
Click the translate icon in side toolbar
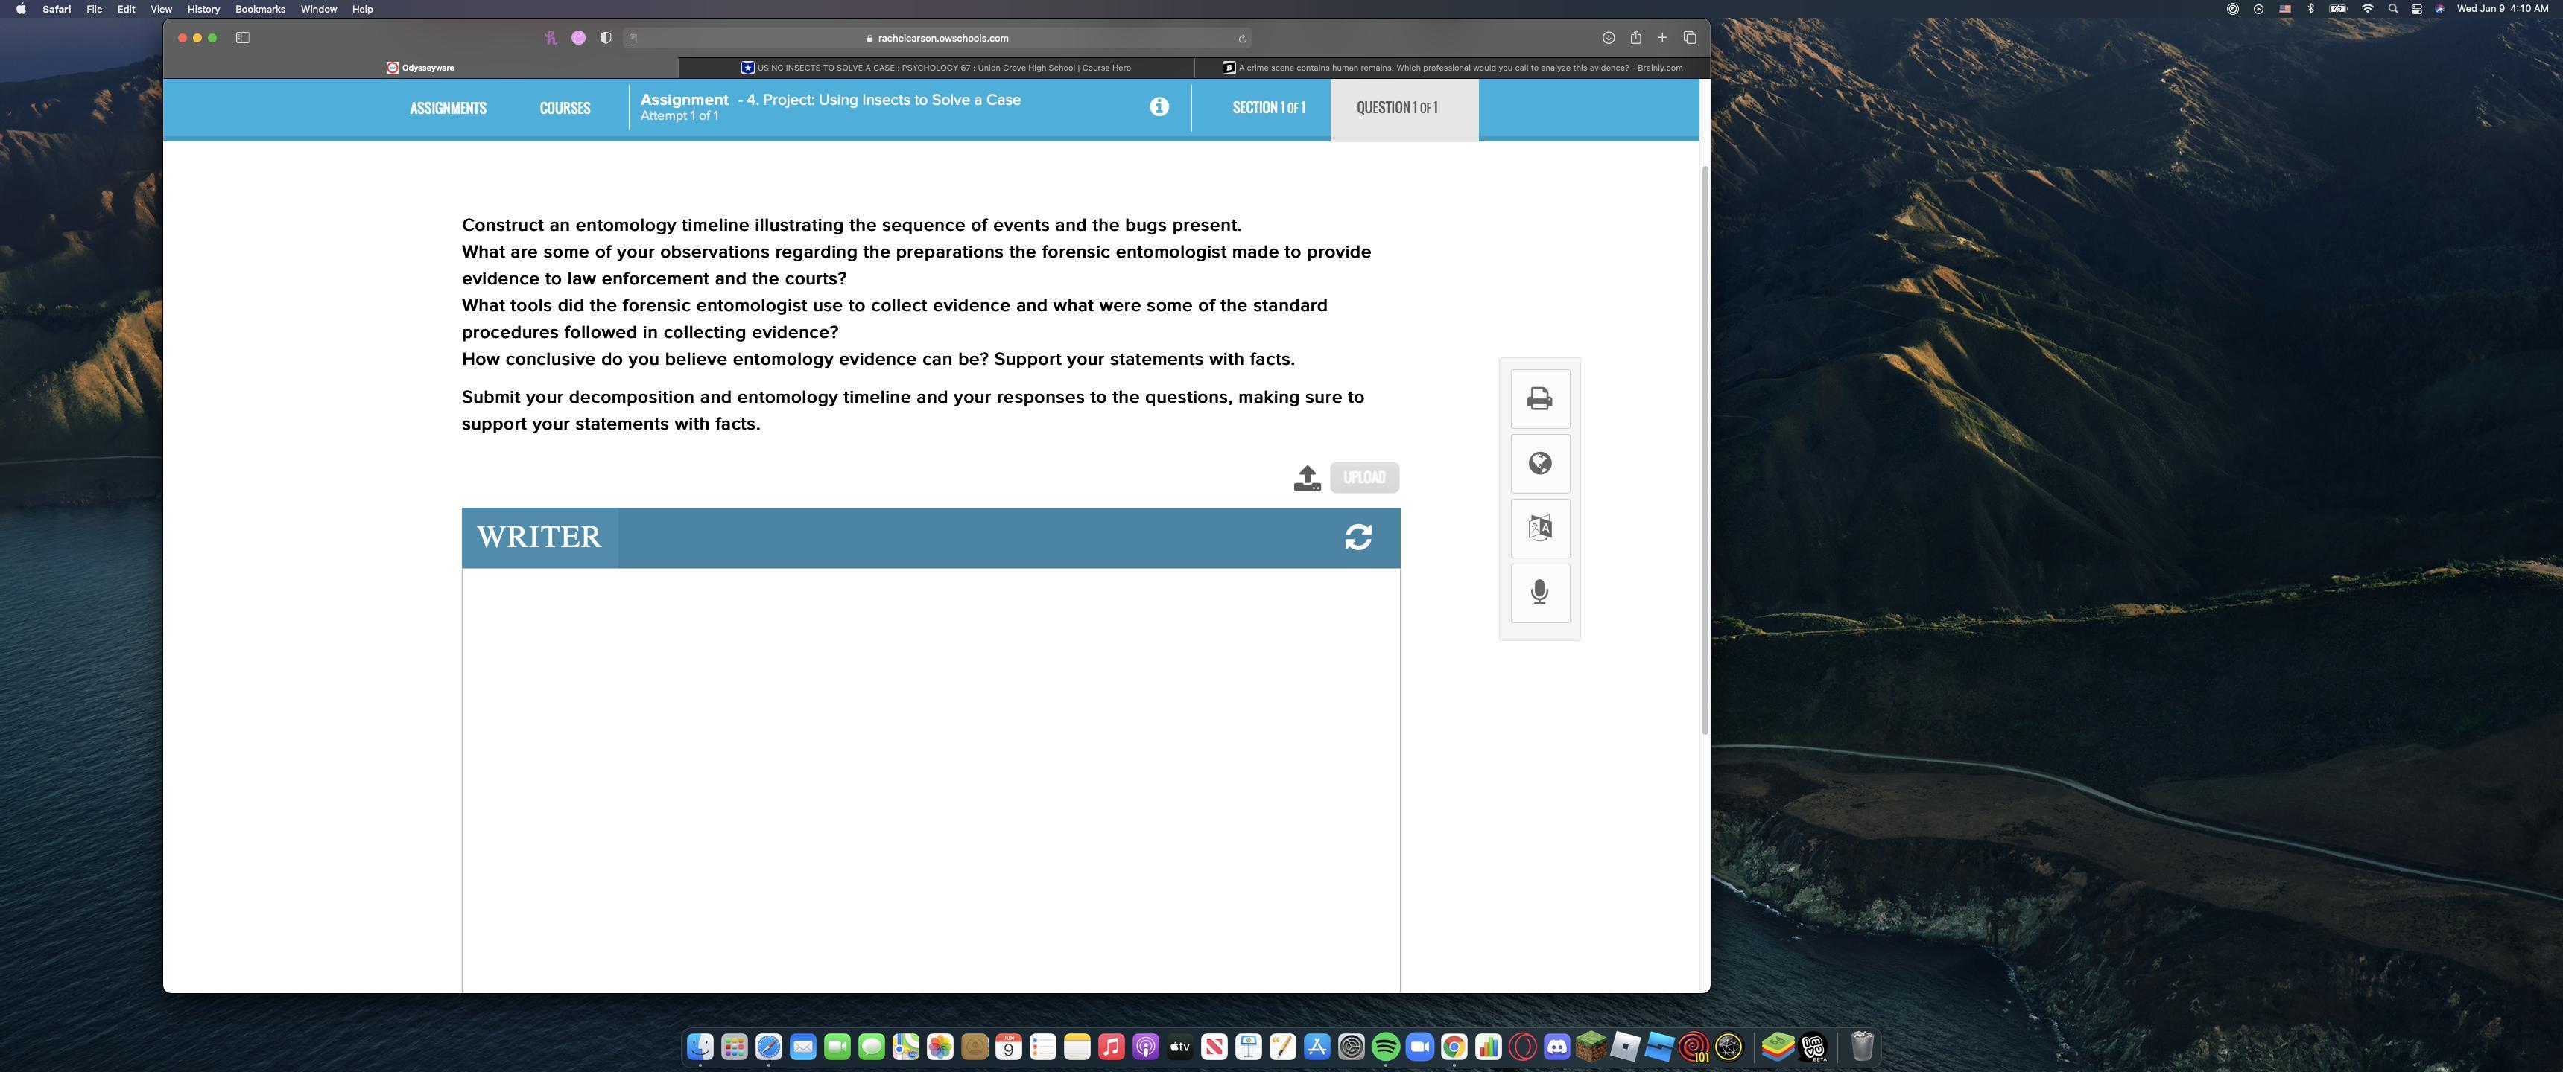click(1539, 528)
